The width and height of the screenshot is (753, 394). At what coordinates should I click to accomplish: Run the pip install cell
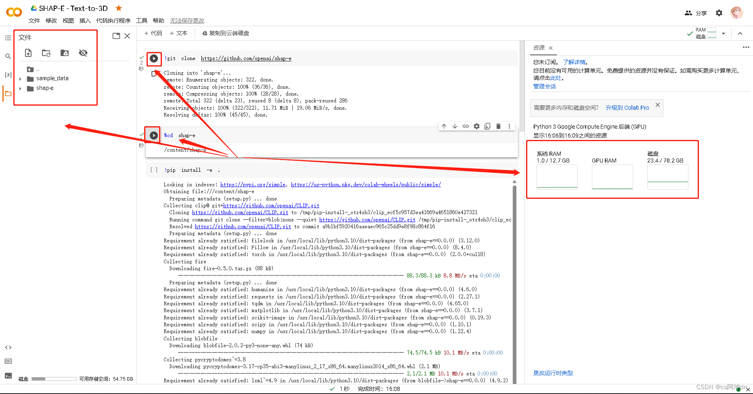point(154,170)
